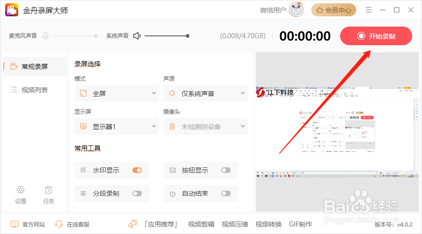Click the 00:00:00 recording timer

[x=305, y=36]
